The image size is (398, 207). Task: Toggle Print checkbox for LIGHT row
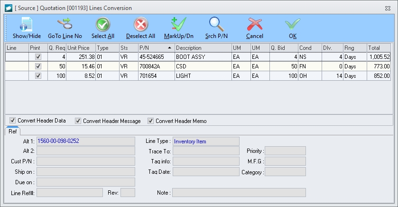38,75
